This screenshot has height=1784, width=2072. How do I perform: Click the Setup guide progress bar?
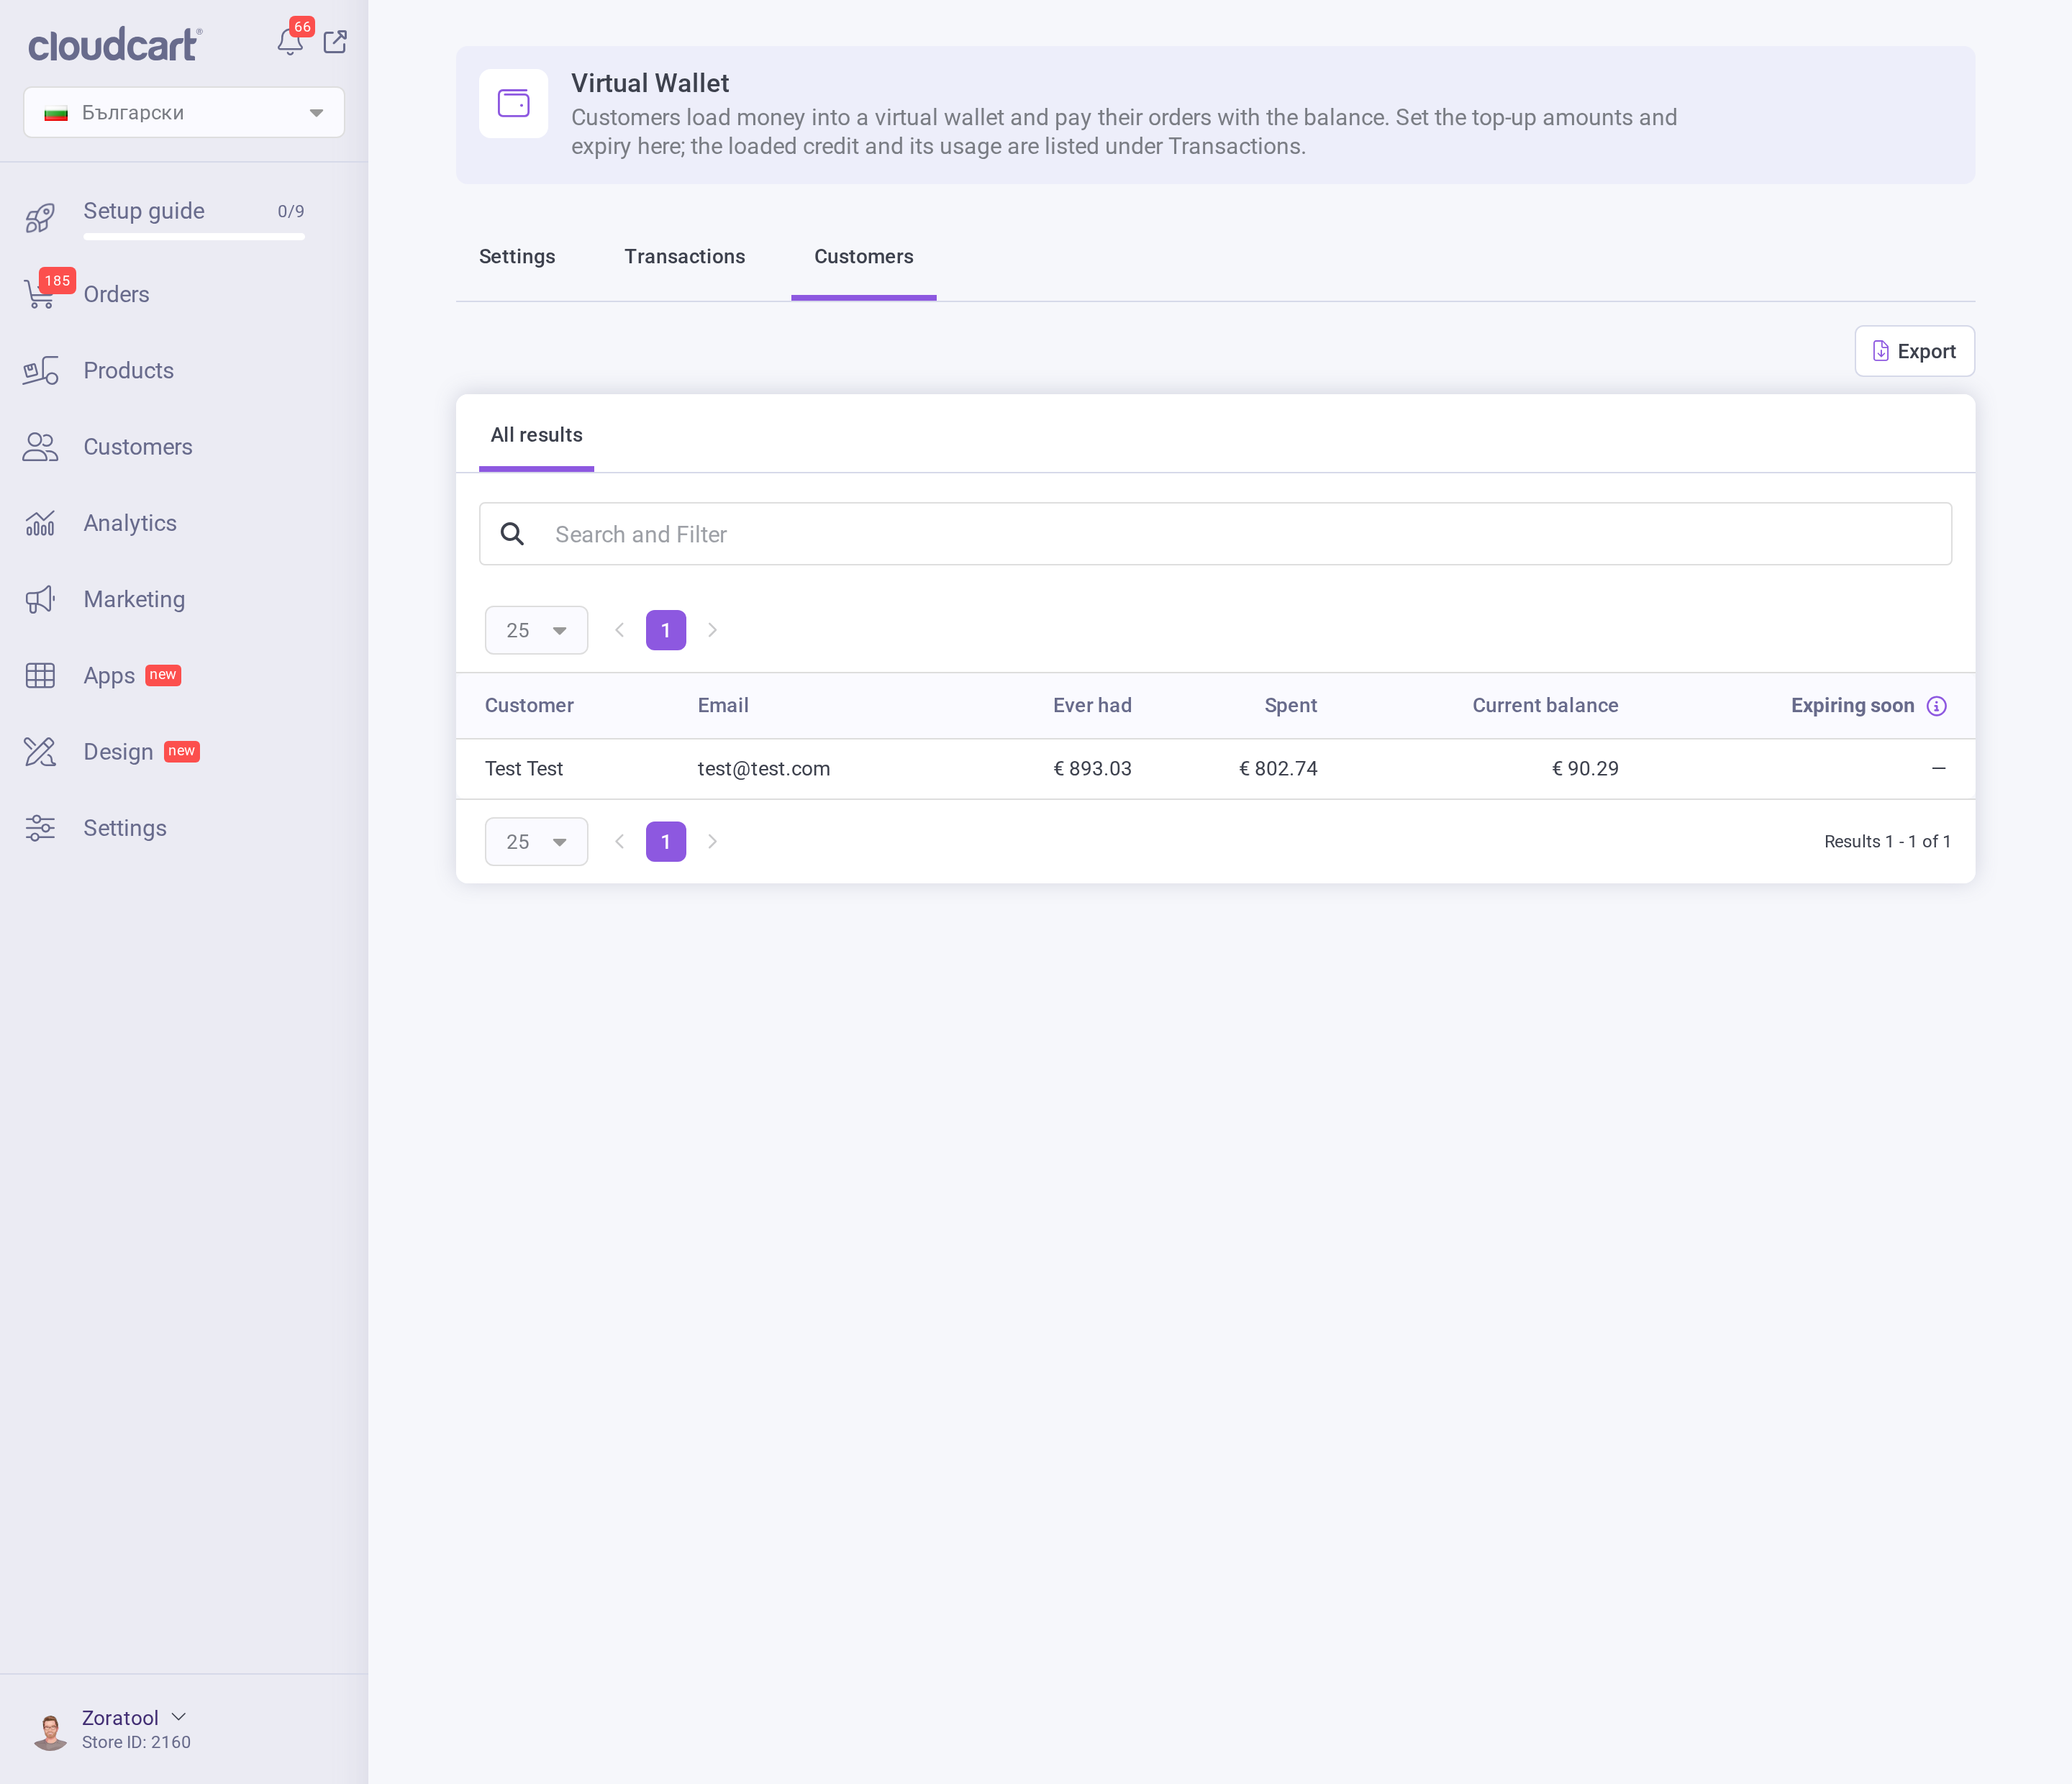[x=194, y=237]
